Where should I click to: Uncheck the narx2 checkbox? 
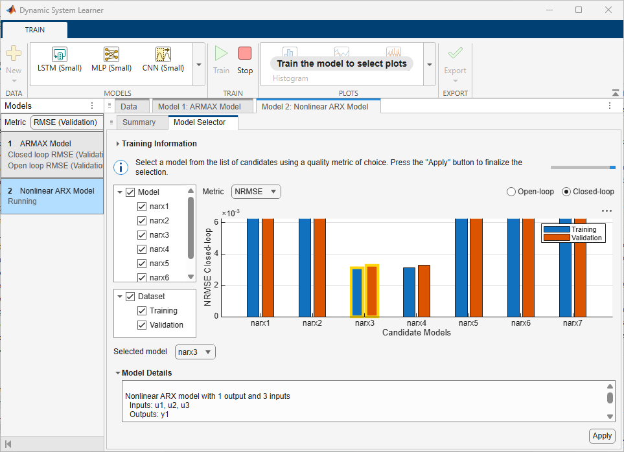tap(142, 221)
